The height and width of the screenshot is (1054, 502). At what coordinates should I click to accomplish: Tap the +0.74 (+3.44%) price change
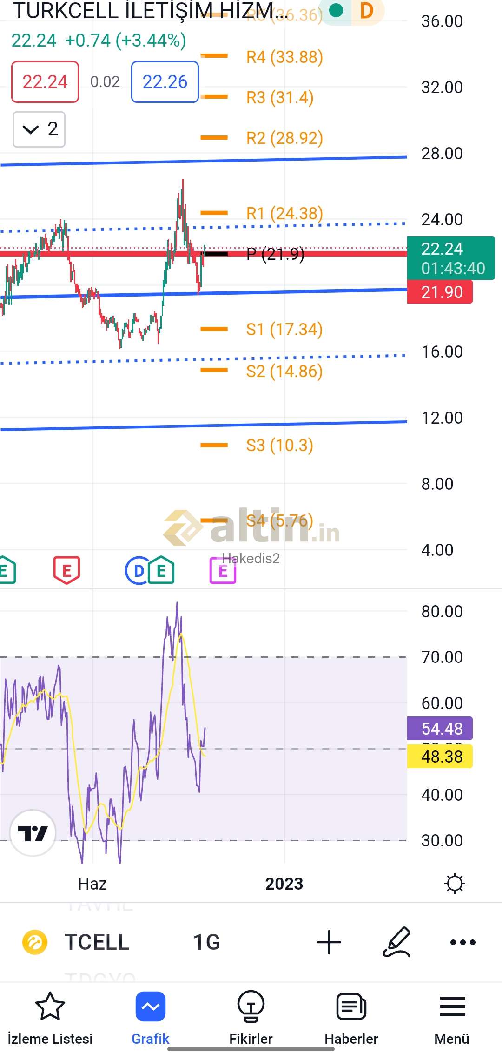(125, 41)
